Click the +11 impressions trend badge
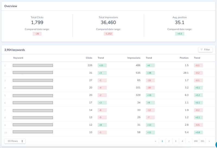The image size is (217, 148). [x=150, y=132]
